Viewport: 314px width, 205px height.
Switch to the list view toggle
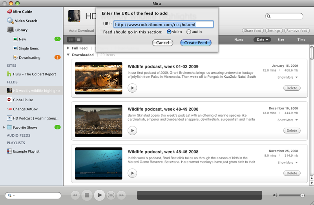79,40
